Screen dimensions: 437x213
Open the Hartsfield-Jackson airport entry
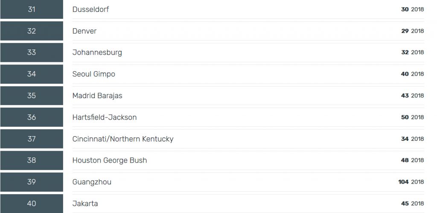click(x=105, y=117)
